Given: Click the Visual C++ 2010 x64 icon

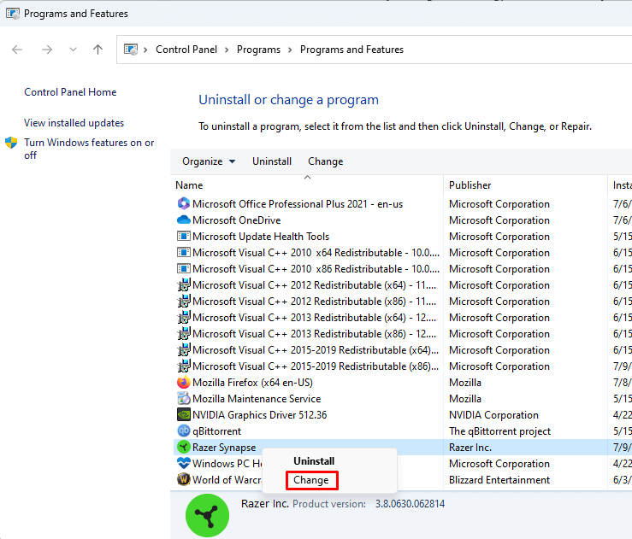Looking at the screenshot, I should coord(183,252).
